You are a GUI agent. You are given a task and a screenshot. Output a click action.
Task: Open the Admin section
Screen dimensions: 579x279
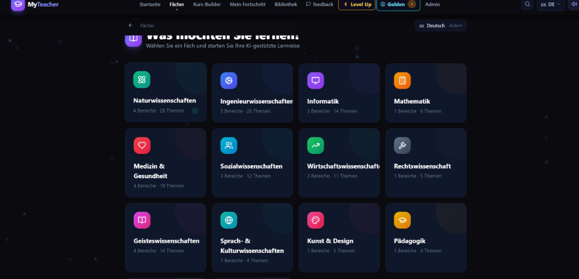point(433,5)
